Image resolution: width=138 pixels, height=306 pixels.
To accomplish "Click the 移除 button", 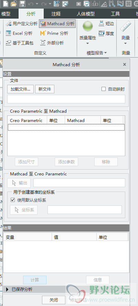I will click(x=106, y=162).
